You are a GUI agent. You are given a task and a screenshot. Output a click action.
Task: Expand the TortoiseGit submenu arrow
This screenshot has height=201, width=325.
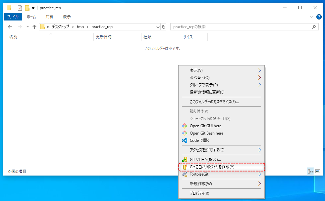click(259, 174)
